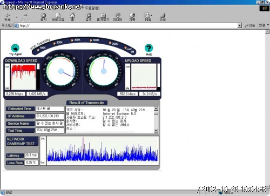Click the Stop toolbar icon
This screenshot has width=270, height=196.
pyautogui.click(x=43, y=17)
